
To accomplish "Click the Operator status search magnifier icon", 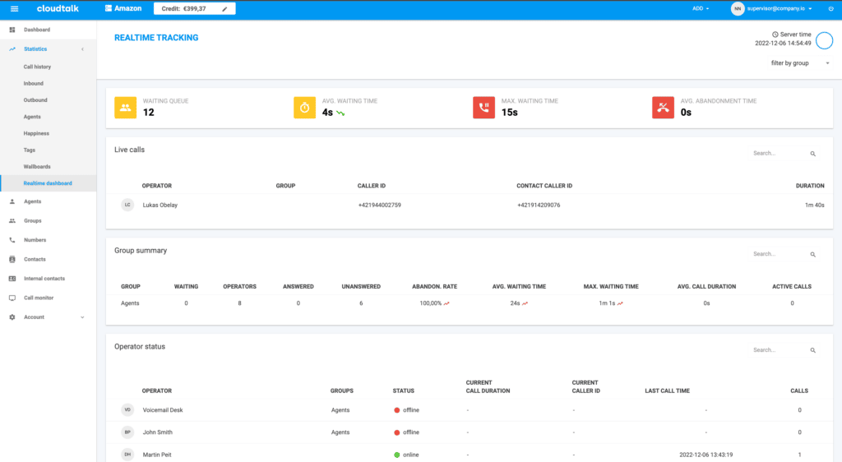I will coord(812,351).
